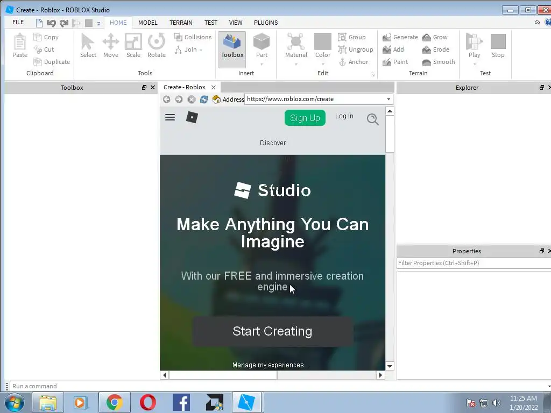Switch to the MODEL ribbon tab
The width and height of the screenshot is (551, 413).
coord(147,23)
